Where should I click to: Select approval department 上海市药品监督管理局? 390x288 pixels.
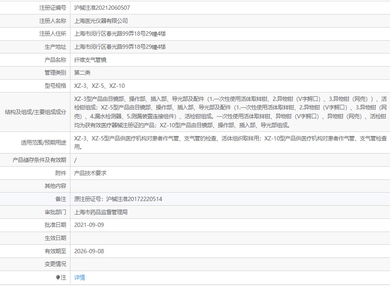pyautogui.click(x=101, y=212)
